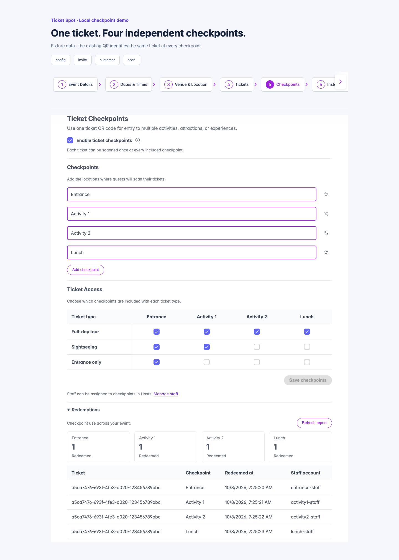This screenshot has width=399, height=560.
Task: Uncheck Full-day tour Activity 1 access
Action: click(x=207, y=332)
